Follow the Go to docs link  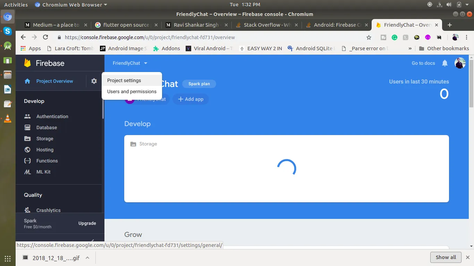423,63
